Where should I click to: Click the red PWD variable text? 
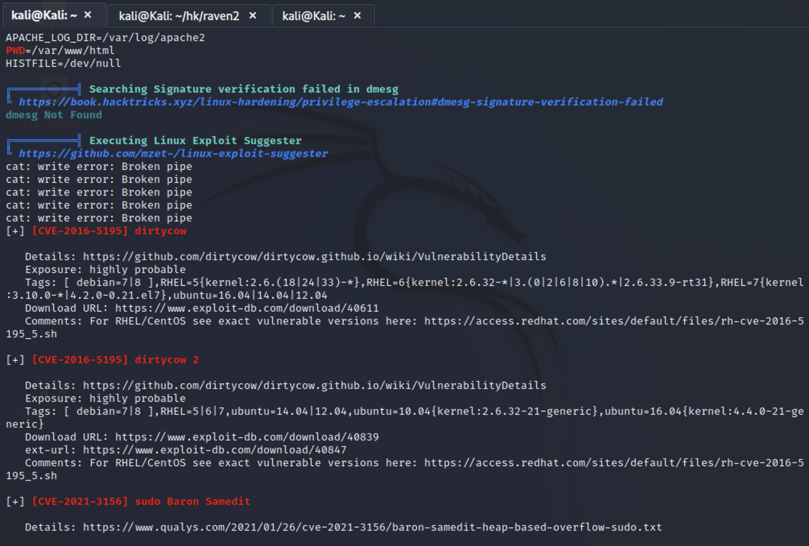click(15, 51)
